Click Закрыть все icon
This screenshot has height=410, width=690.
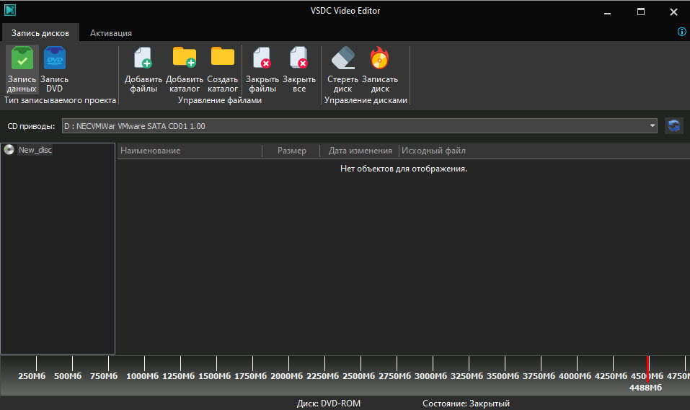(299, 58)
